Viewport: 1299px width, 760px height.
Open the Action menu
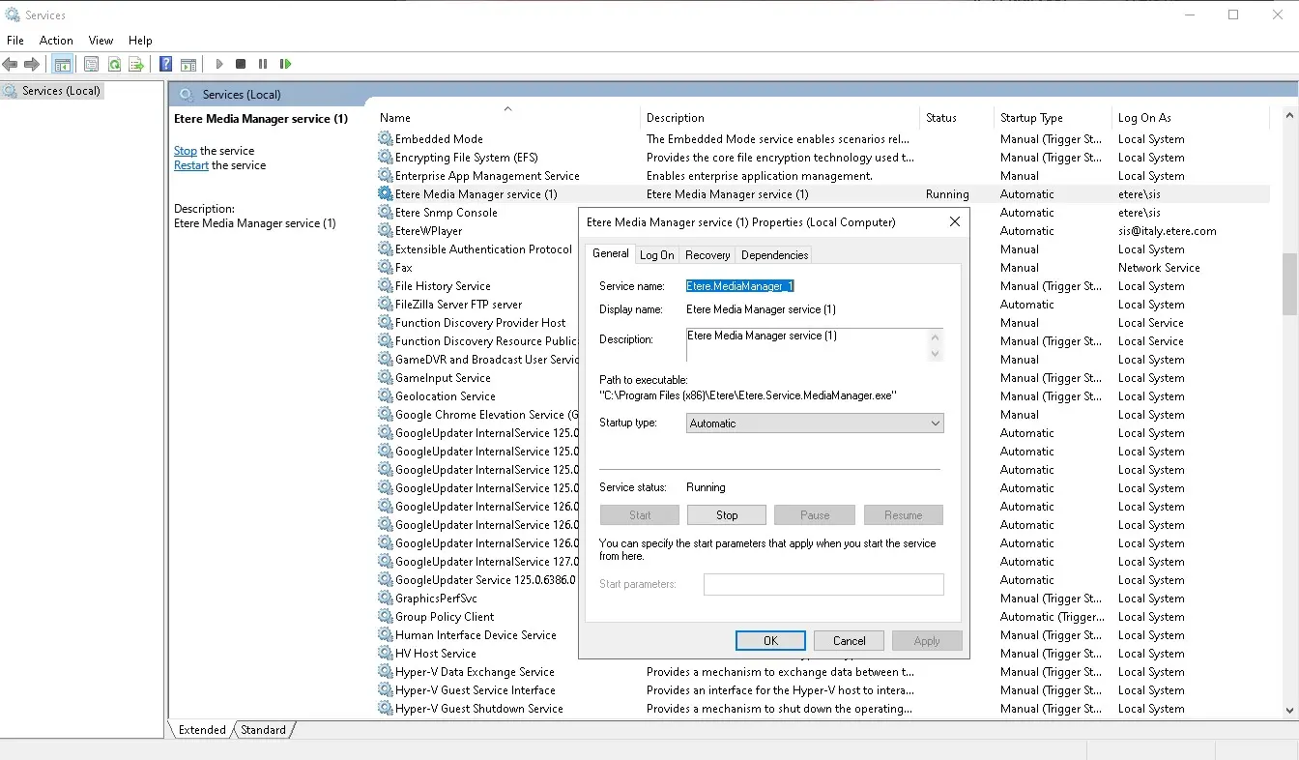coord(56,41)
